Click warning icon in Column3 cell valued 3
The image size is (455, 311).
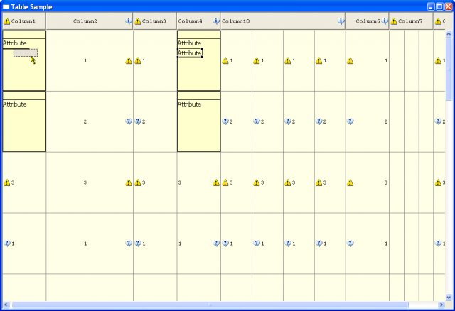pyautogui.click(x=138, y=182)
